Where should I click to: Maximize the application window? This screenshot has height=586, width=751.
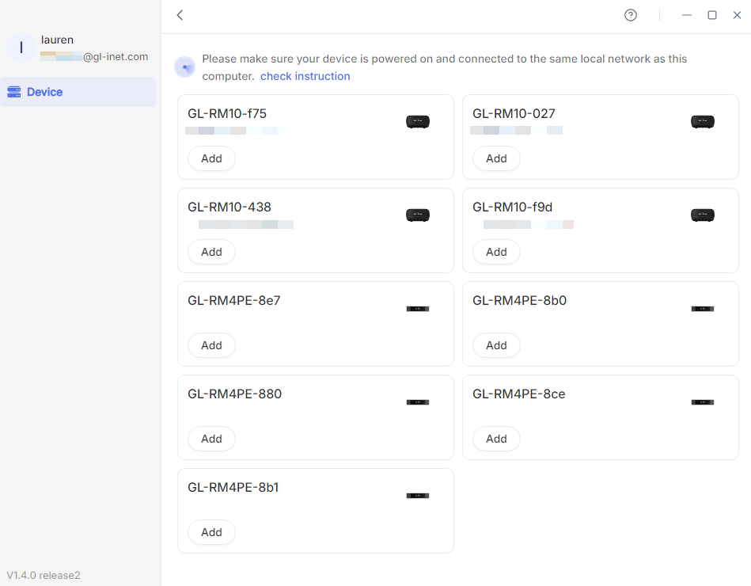712,15
